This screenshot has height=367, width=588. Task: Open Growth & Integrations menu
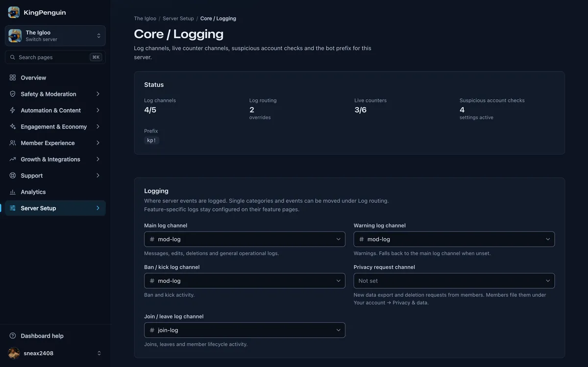[55, 159]
